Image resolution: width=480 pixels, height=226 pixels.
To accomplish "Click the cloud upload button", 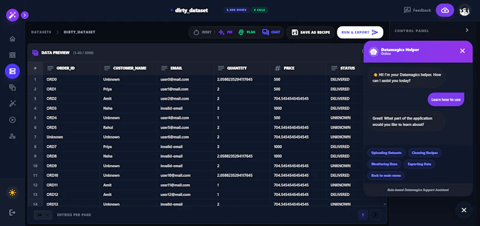I will pos(445,10).
